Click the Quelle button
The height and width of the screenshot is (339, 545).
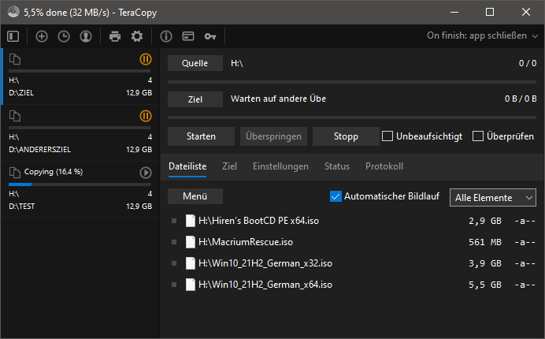coord(195,63)
